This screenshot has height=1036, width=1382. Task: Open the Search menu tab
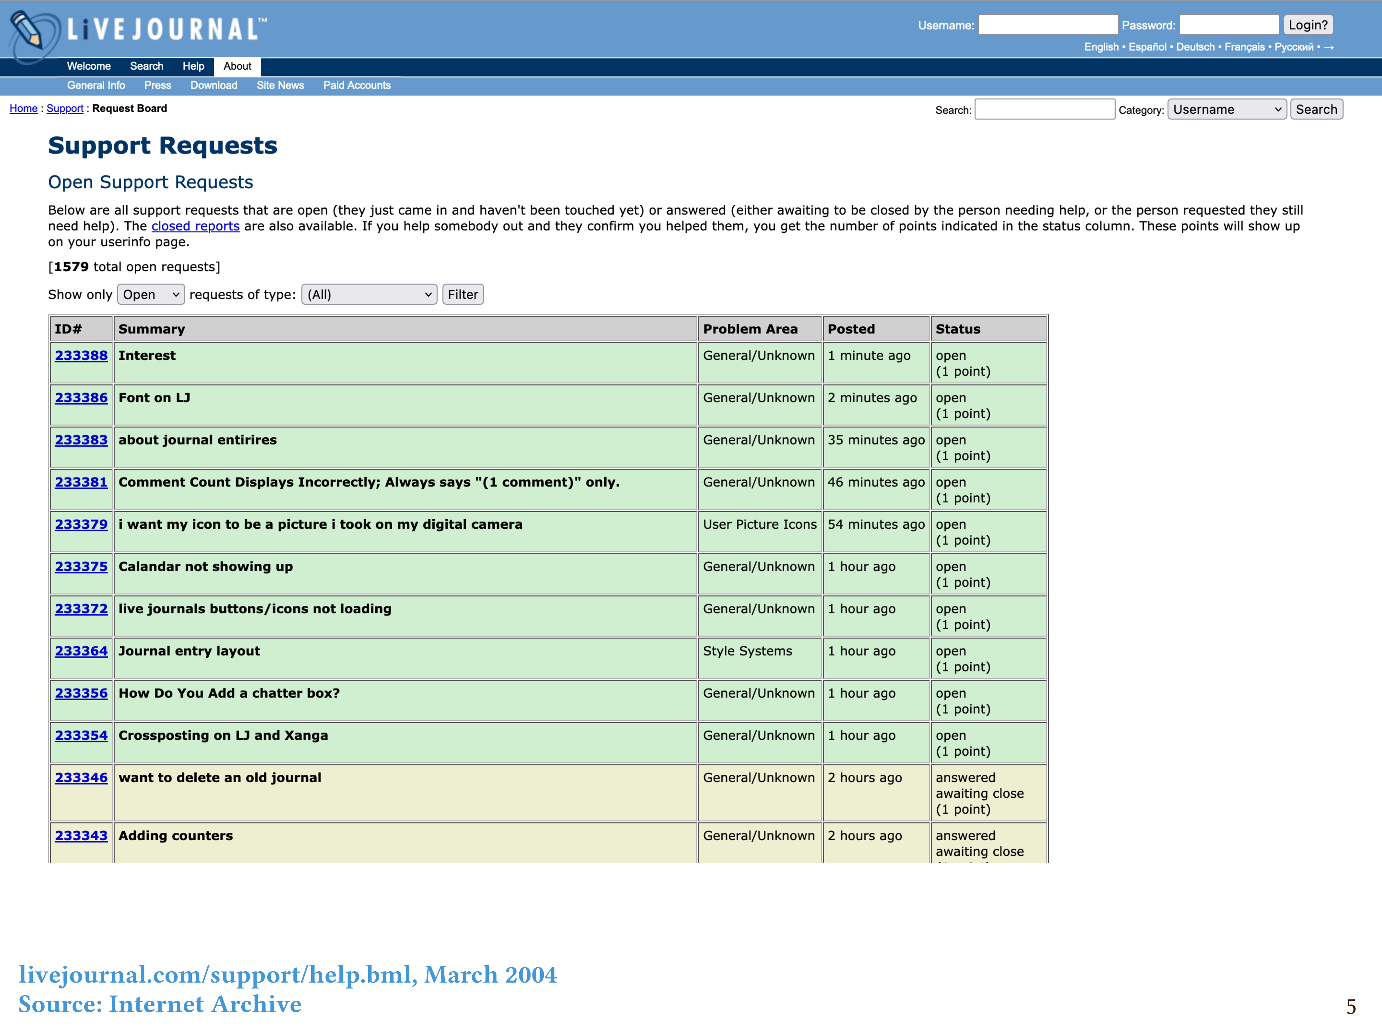[x=147, y=66]
